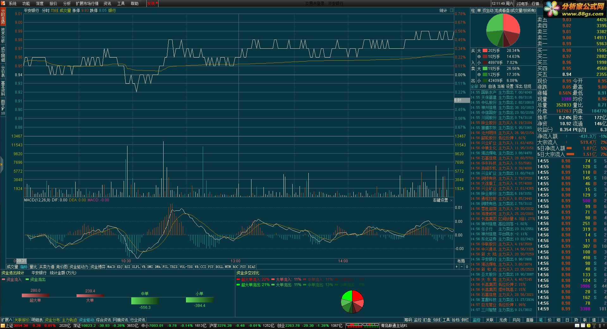This screenshot has width=607, height=329.
Task: Click the 筹码 toolbar item
Action: pos(408,320)
